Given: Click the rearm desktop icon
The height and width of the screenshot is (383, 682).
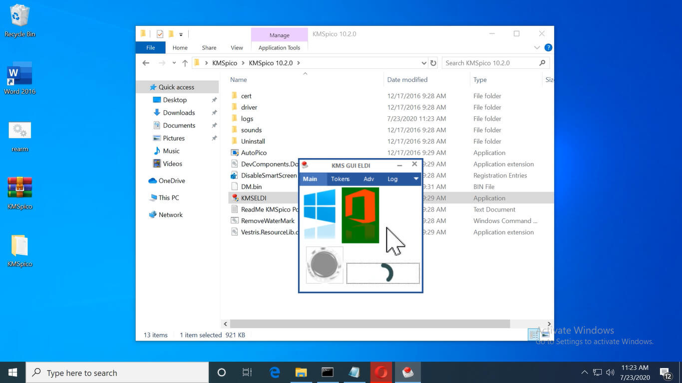Looking at the screenshot, I should 20,137.
